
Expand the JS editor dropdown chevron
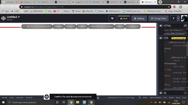pos(185,93)
